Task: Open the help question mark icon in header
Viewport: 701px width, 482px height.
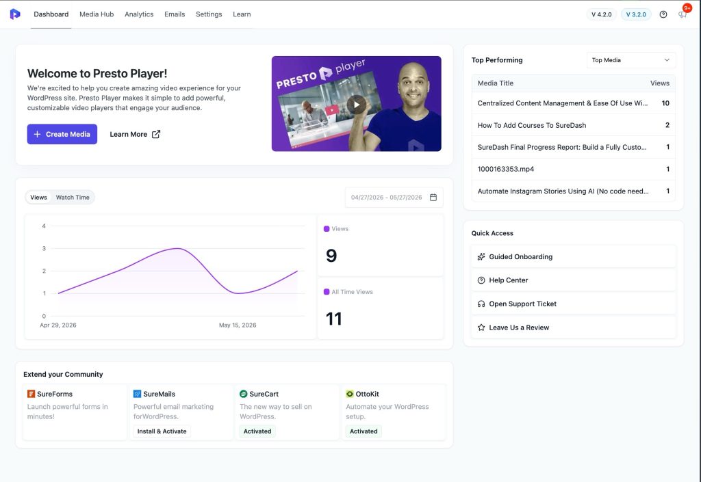Action: tap(663, 14)
